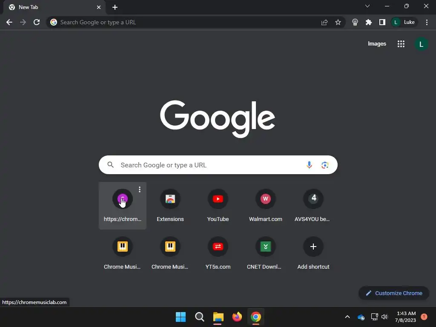Click the Chrome taskbar icon
Viewport: 436px width, 327px height.
point(256,317)
